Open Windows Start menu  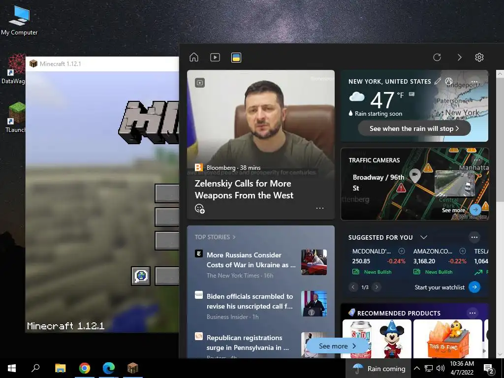tap(12, 368)
